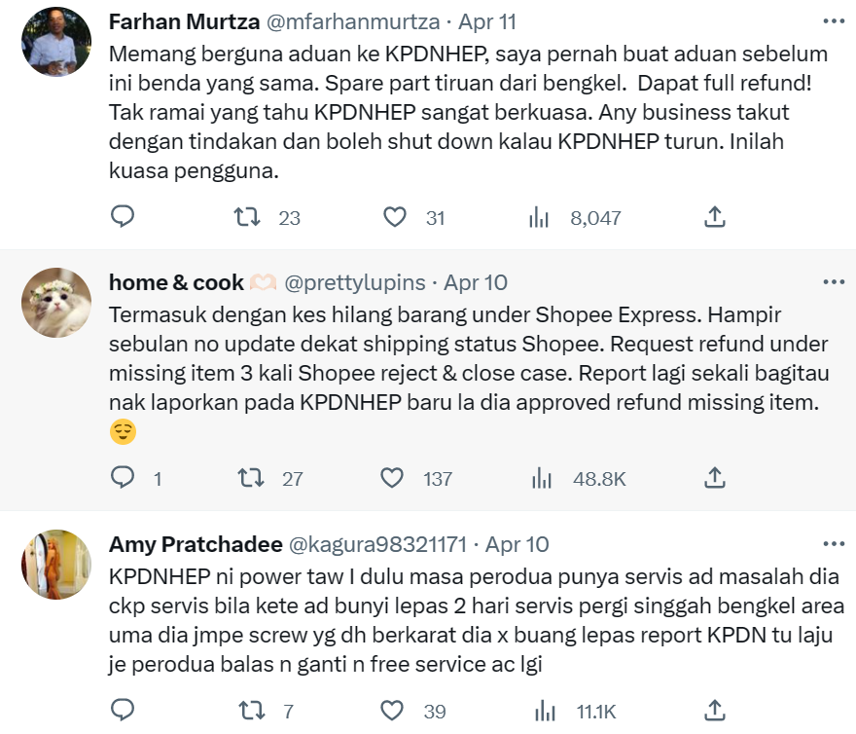
Task: View analytics for home & cook's tweet
Action: (x=541, y=478)
